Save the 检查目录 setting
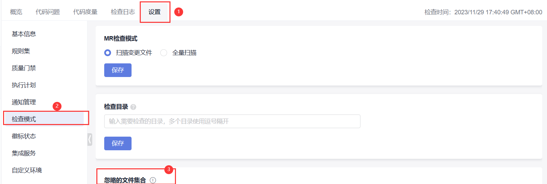This screenshot has height=184, width=547. point(118,143)
